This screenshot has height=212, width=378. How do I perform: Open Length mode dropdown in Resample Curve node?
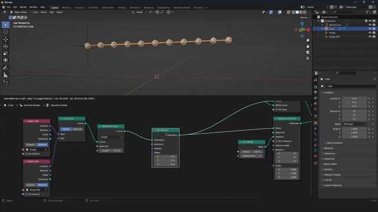(111, 137)
